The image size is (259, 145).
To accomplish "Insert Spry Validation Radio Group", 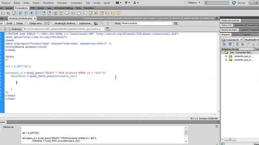I will (119, 13).
